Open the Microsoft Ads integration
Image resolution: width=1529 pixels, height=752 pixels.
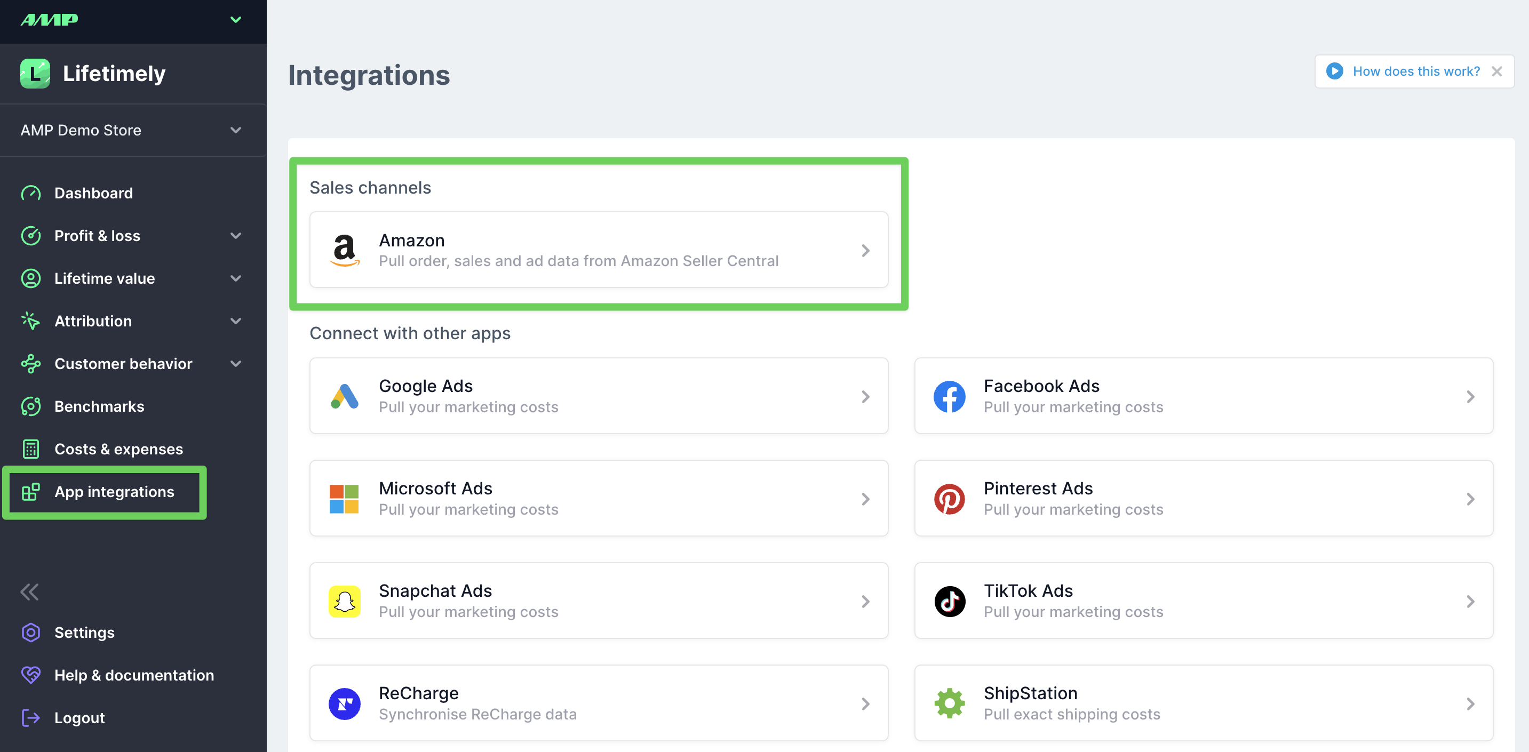[598, 499]
